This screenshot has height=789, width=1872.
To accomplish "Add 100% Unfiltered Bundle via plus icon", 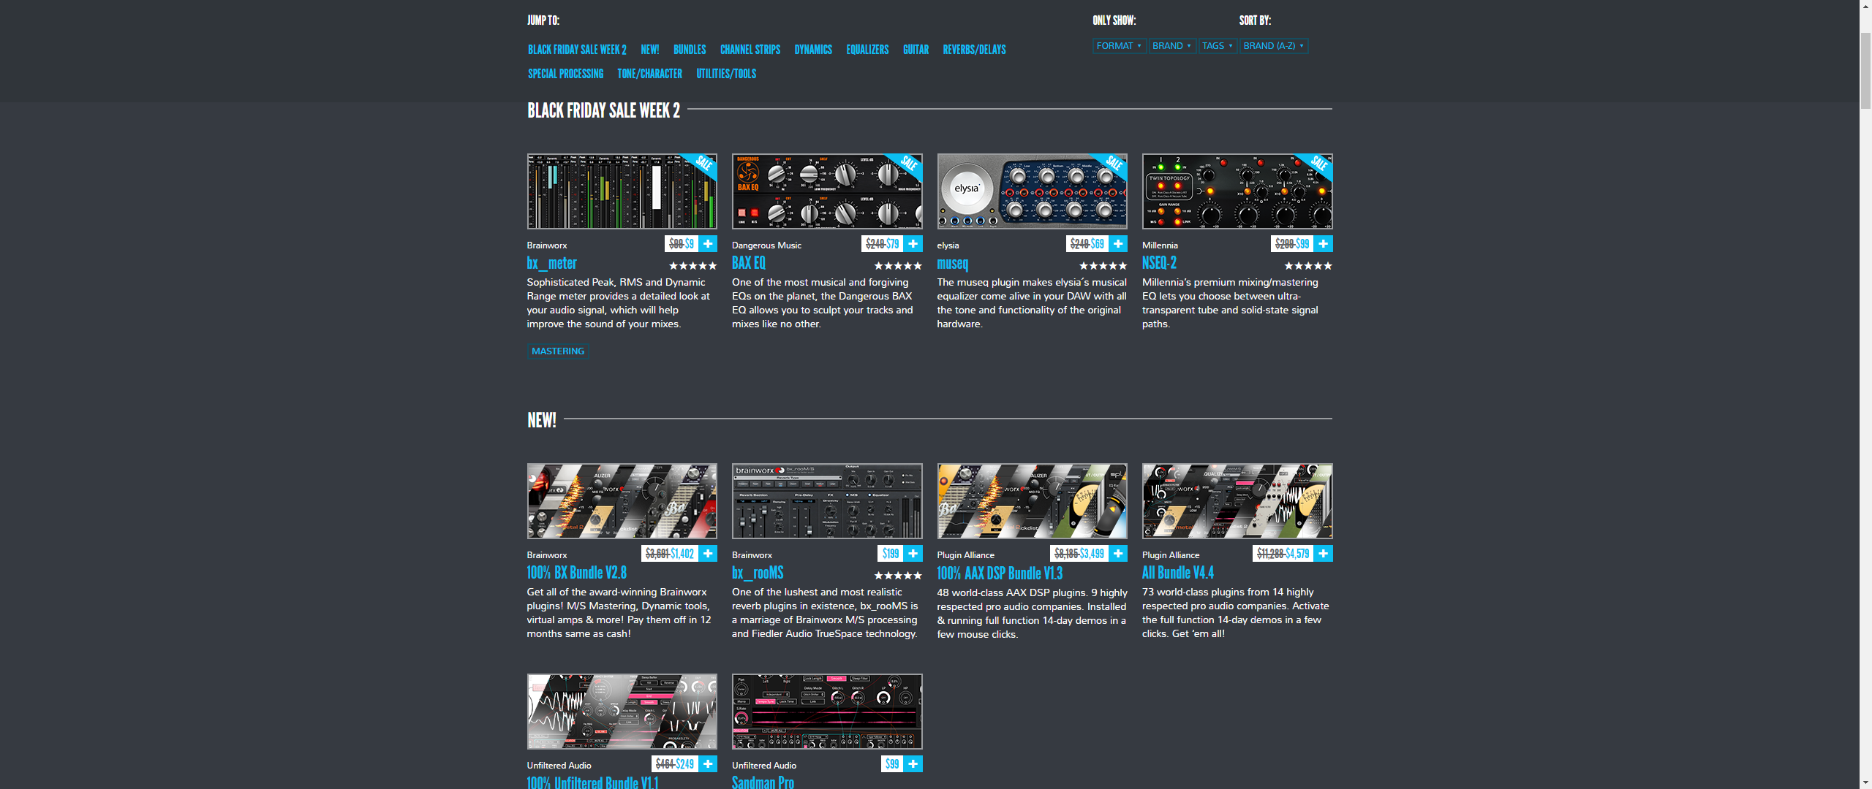I will pos(708,763).
